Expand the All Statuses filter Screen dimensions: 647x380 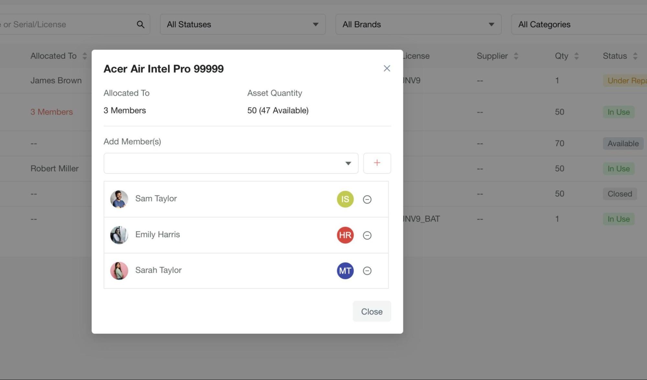click(x=242, y=25)
